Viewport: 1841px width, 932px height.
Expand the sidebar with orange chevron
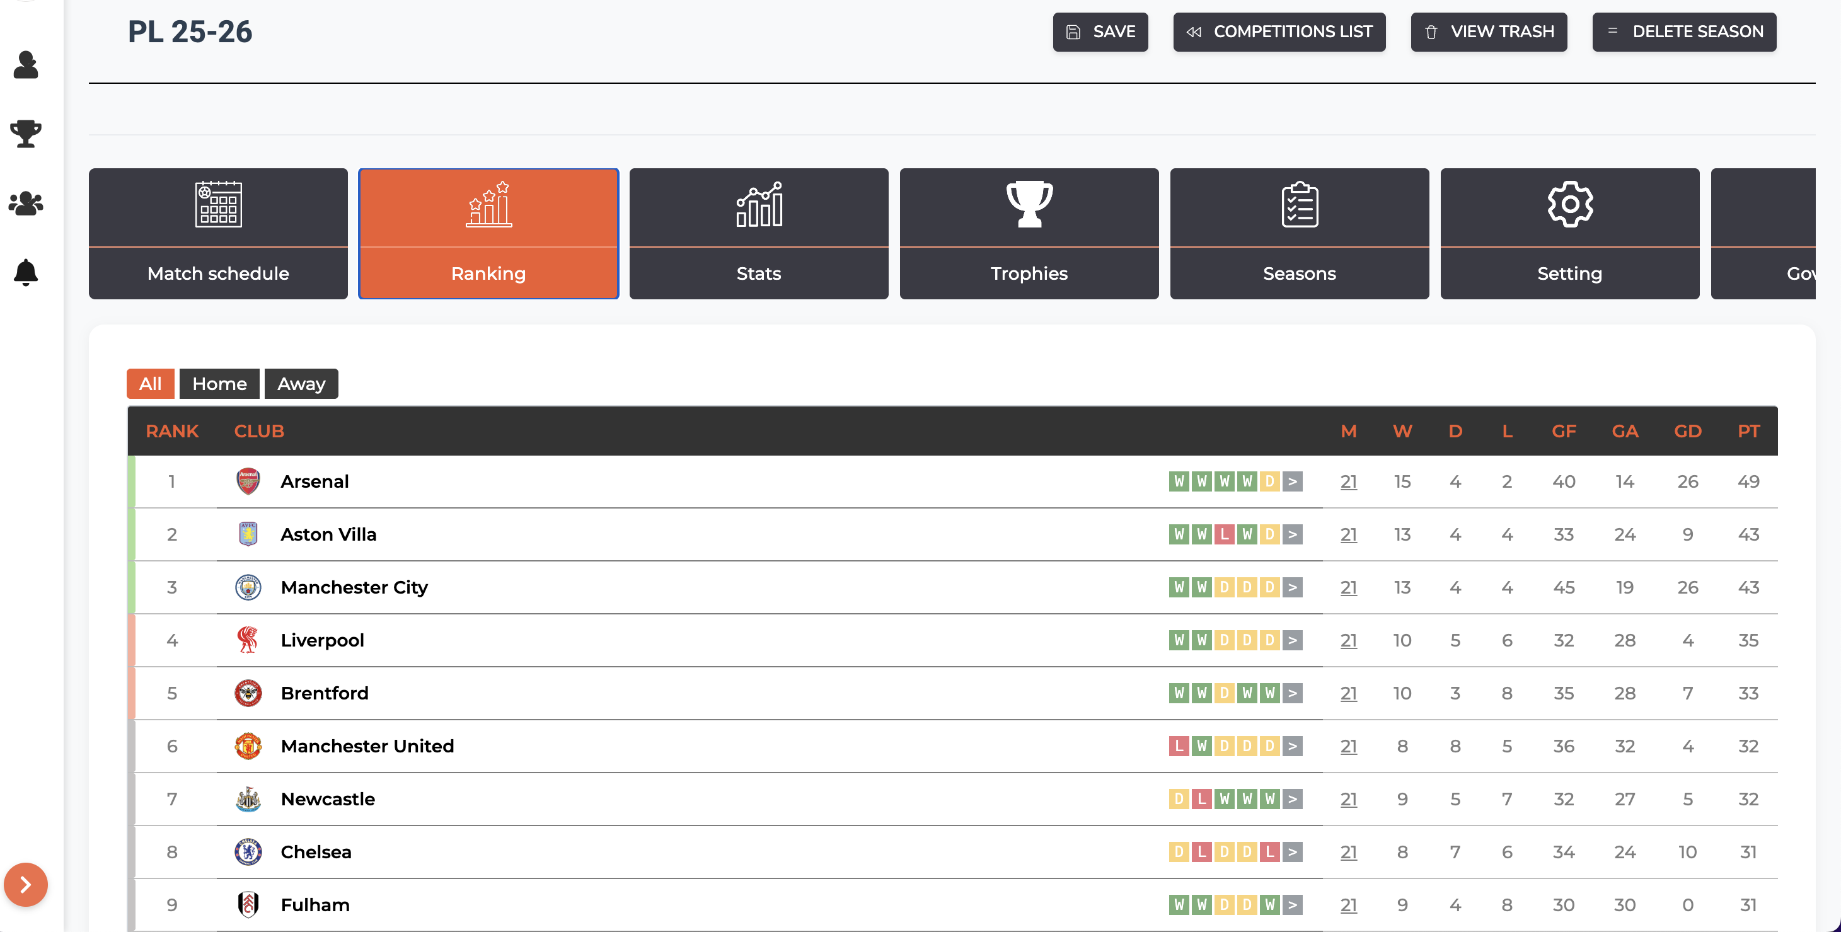[26, 885]
